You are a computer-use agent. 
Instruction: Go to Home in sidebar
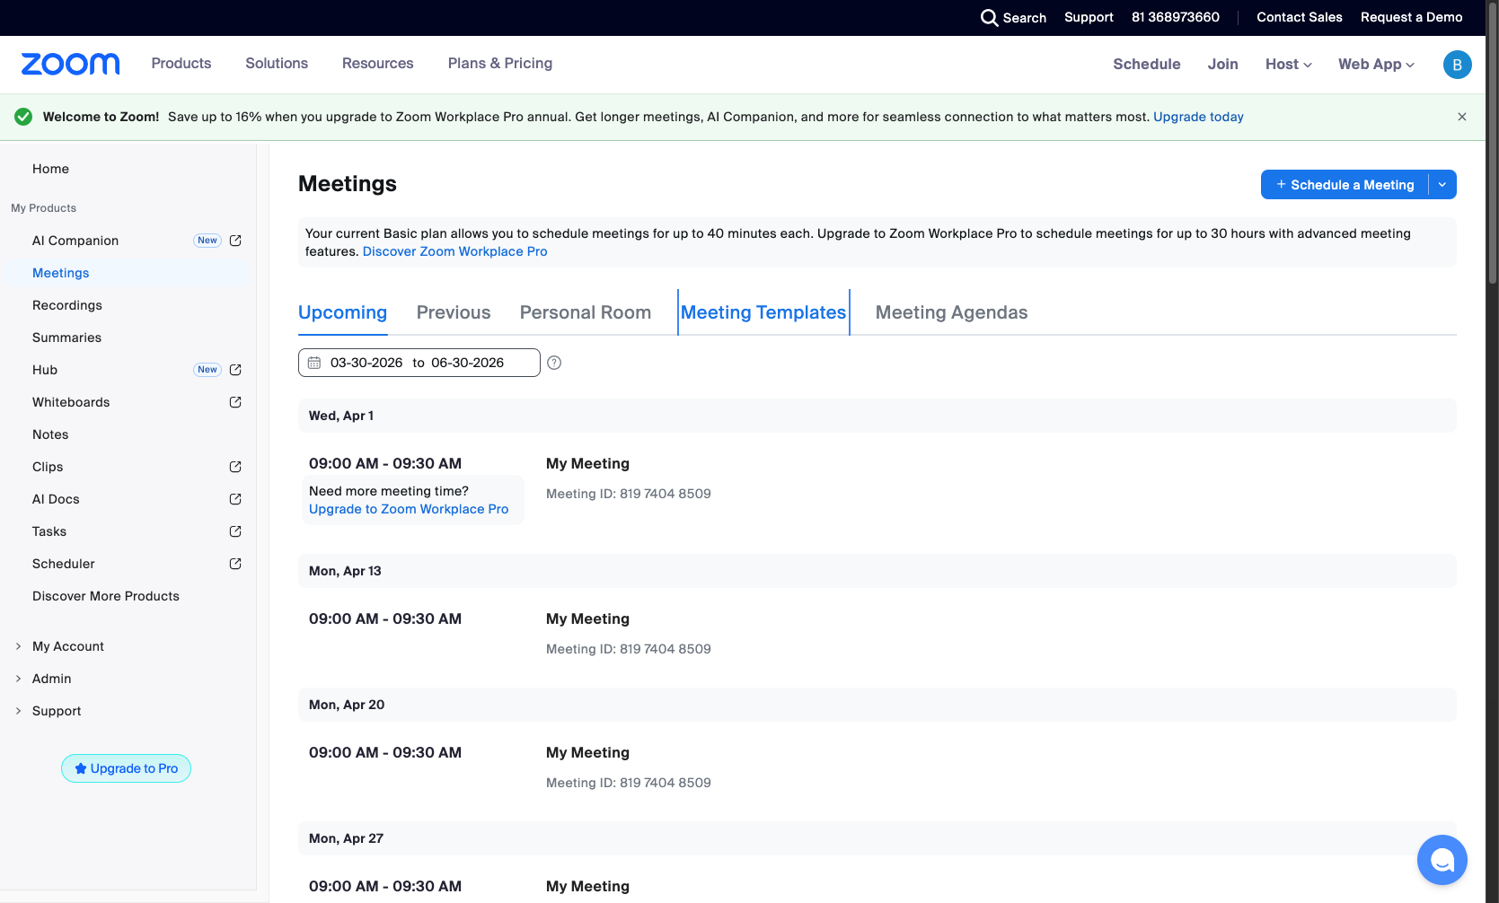click(x=50, y=169)
